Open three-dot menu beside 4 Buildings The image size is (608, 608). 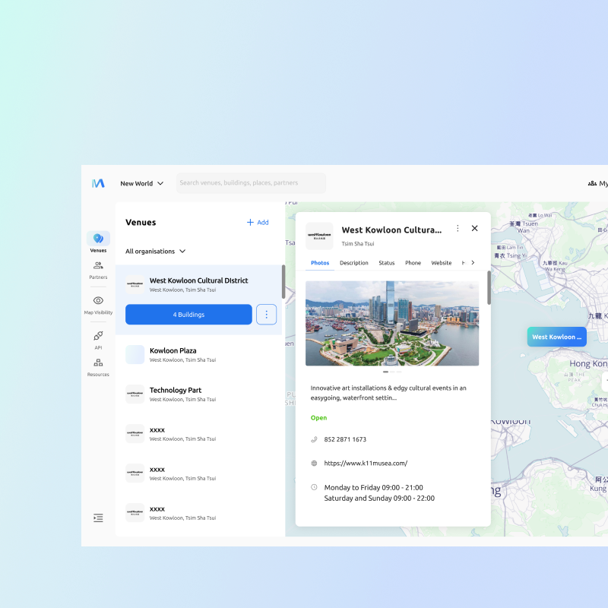267,315
